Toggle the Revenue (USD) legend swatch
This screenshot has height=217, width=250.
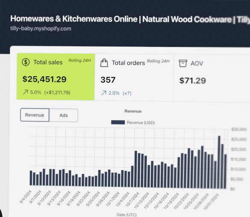(118, 122)
